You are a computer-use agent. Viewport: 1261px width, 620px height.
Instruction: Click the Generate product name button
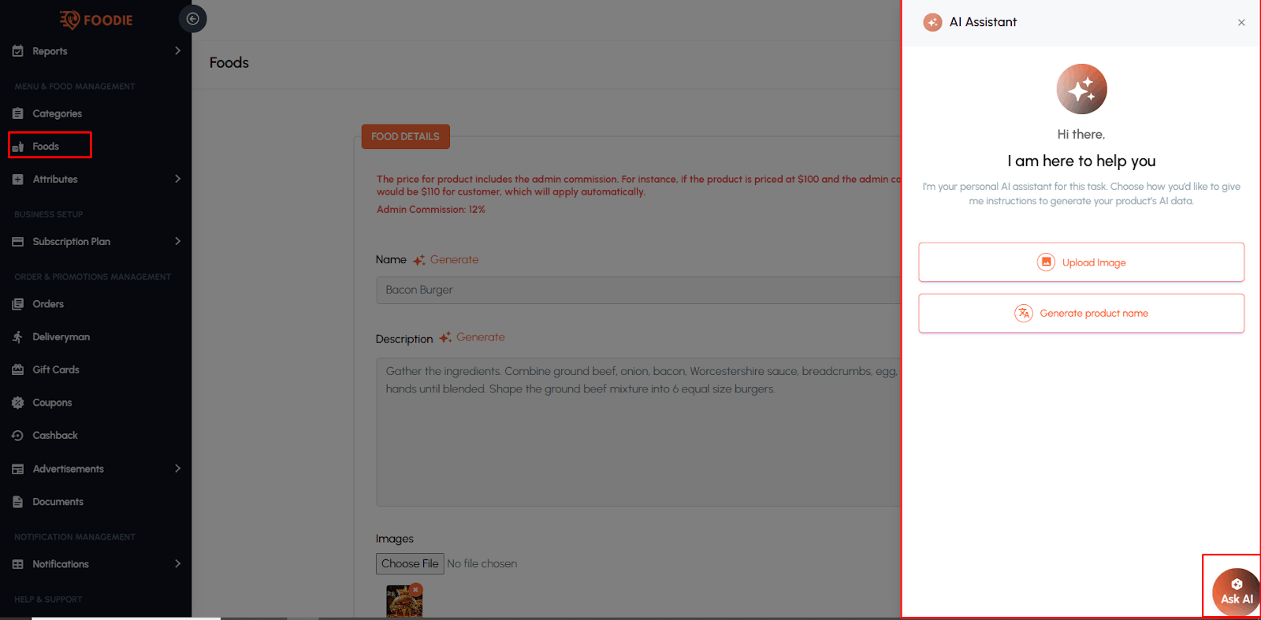coord(1081,314)
